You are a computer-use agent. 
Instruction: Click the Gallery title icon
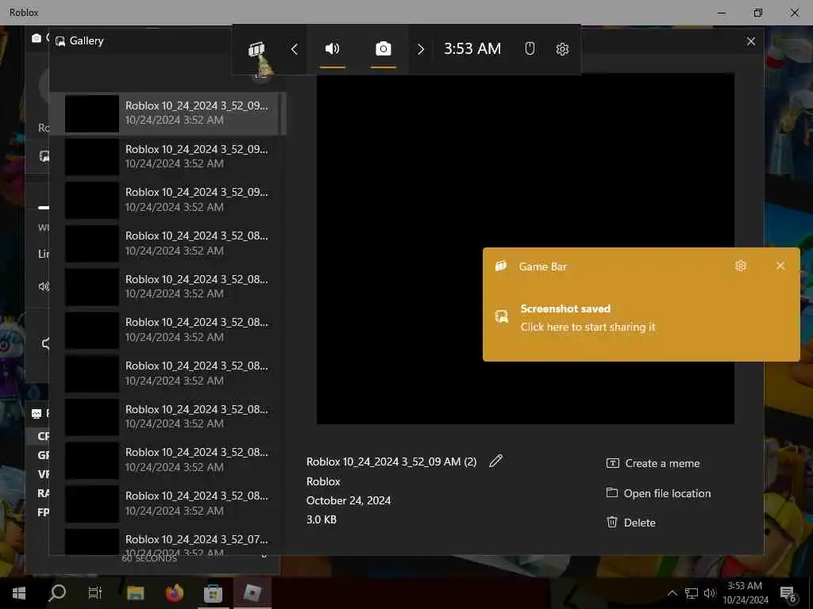click(60, 41)
